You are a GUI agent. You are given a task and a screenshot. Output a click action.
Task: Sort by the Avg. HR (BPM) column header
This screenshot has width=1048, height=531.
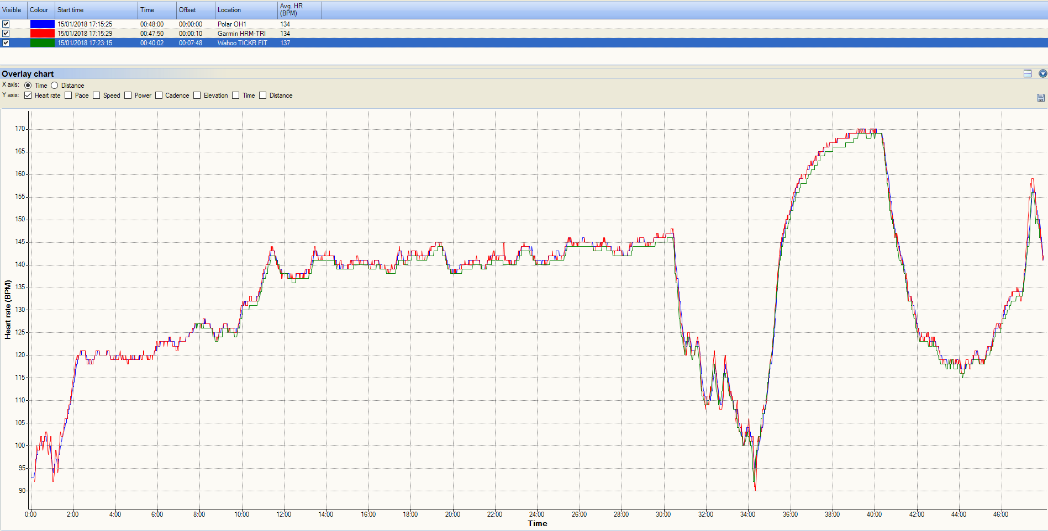[300, 10]
